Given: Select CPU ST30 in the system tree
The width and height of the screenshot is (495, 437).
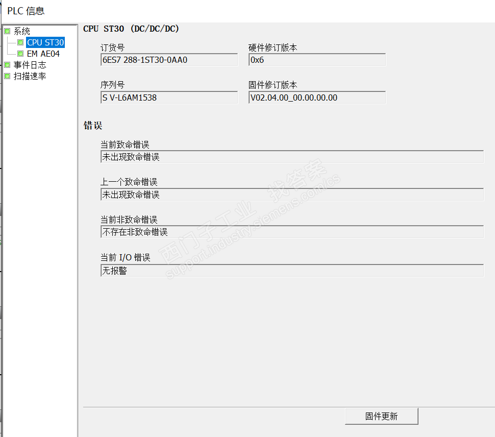Looking at the screenshot, I should click(45, 42).
